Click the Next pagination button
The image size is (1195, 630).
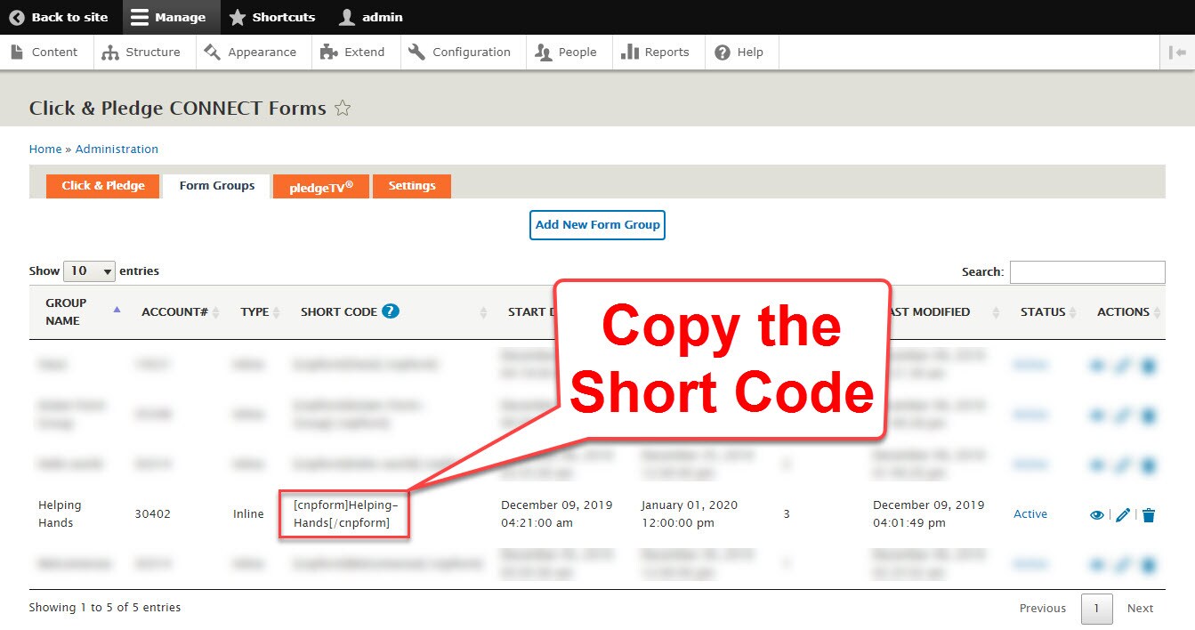1140,609
